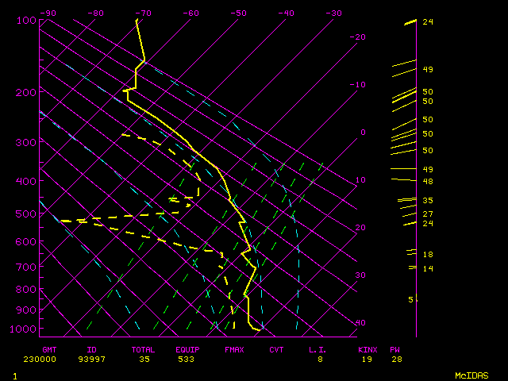Select the EQUIP value 533
The image size is (508, 381).
[185, 360]
